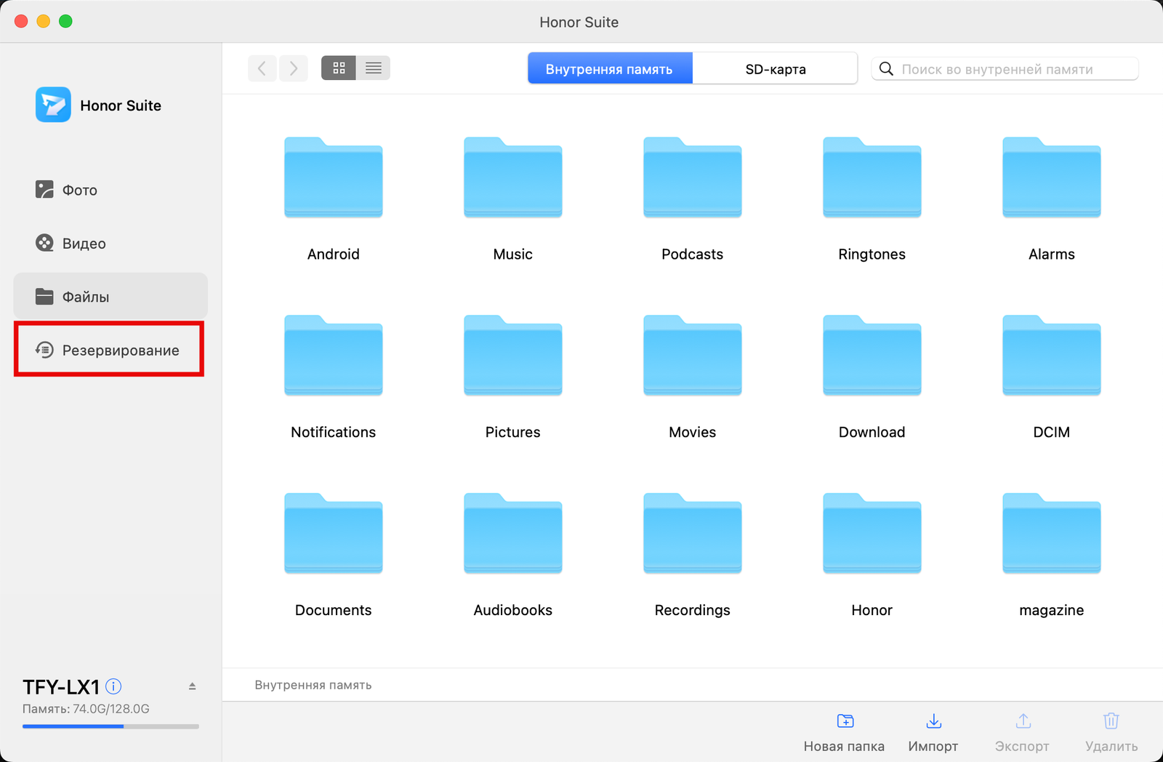The width and height of the screenshot is (1163, 762).
Task: Click the Удалить trash button
Action: pyautogui.click(x=1111, y=733)
